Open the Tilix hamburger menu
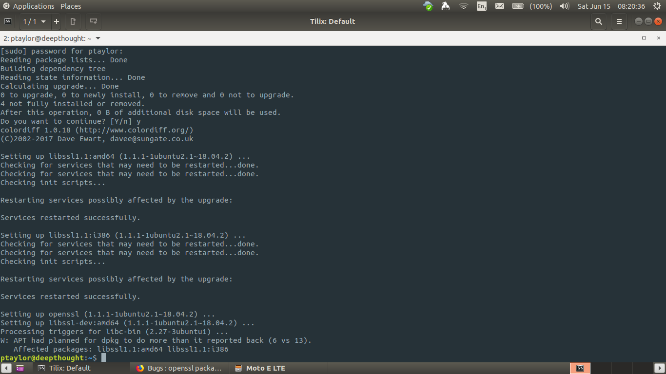This screenshot has width=666, height=374. tap(619, 21)
